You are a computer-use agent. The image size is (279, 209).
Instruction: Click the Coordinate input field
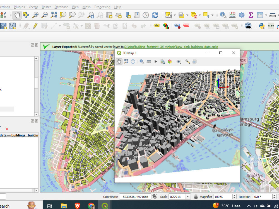click(135, 197)
